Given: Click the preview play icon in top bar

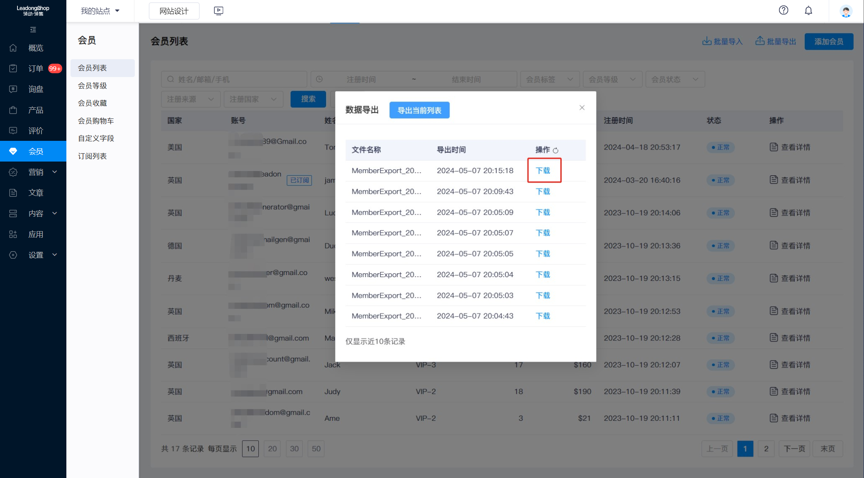Looking at the screenshot, I should tap(219, 11).
